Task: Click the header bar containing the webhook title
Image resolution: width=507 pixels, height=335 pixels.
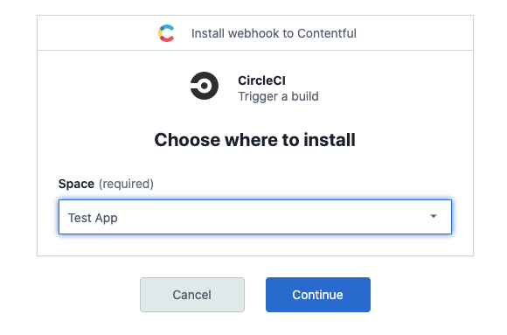Action: [x=255, y=33]
